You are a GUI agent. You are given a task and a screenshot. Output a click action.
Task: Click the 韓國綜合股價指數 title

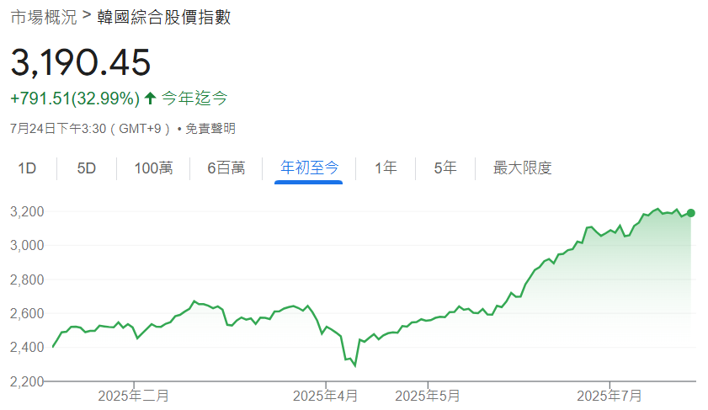164,18
